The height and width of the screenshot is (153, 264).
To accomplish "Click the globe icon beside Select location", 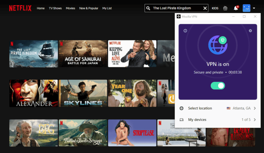I will [x=181, y=108].
